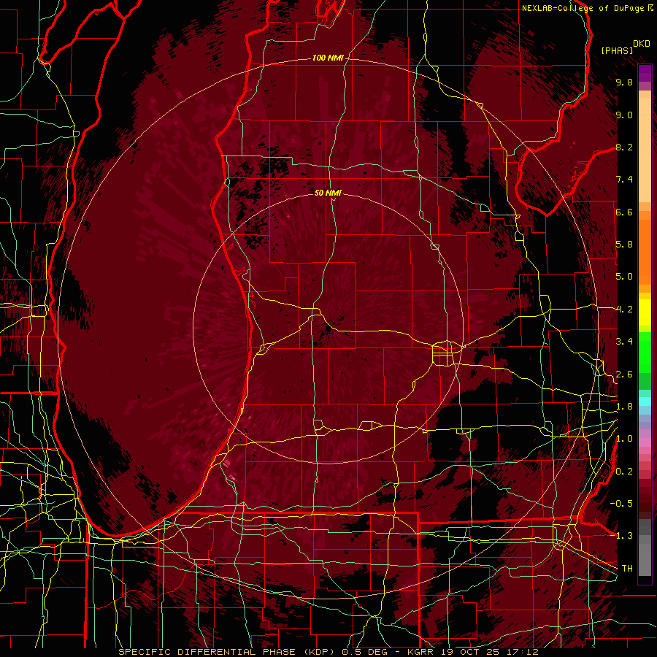Viewport: 657px width, 657px height.
Task: Click the [PHAS] units label
Action: point(617,51)
